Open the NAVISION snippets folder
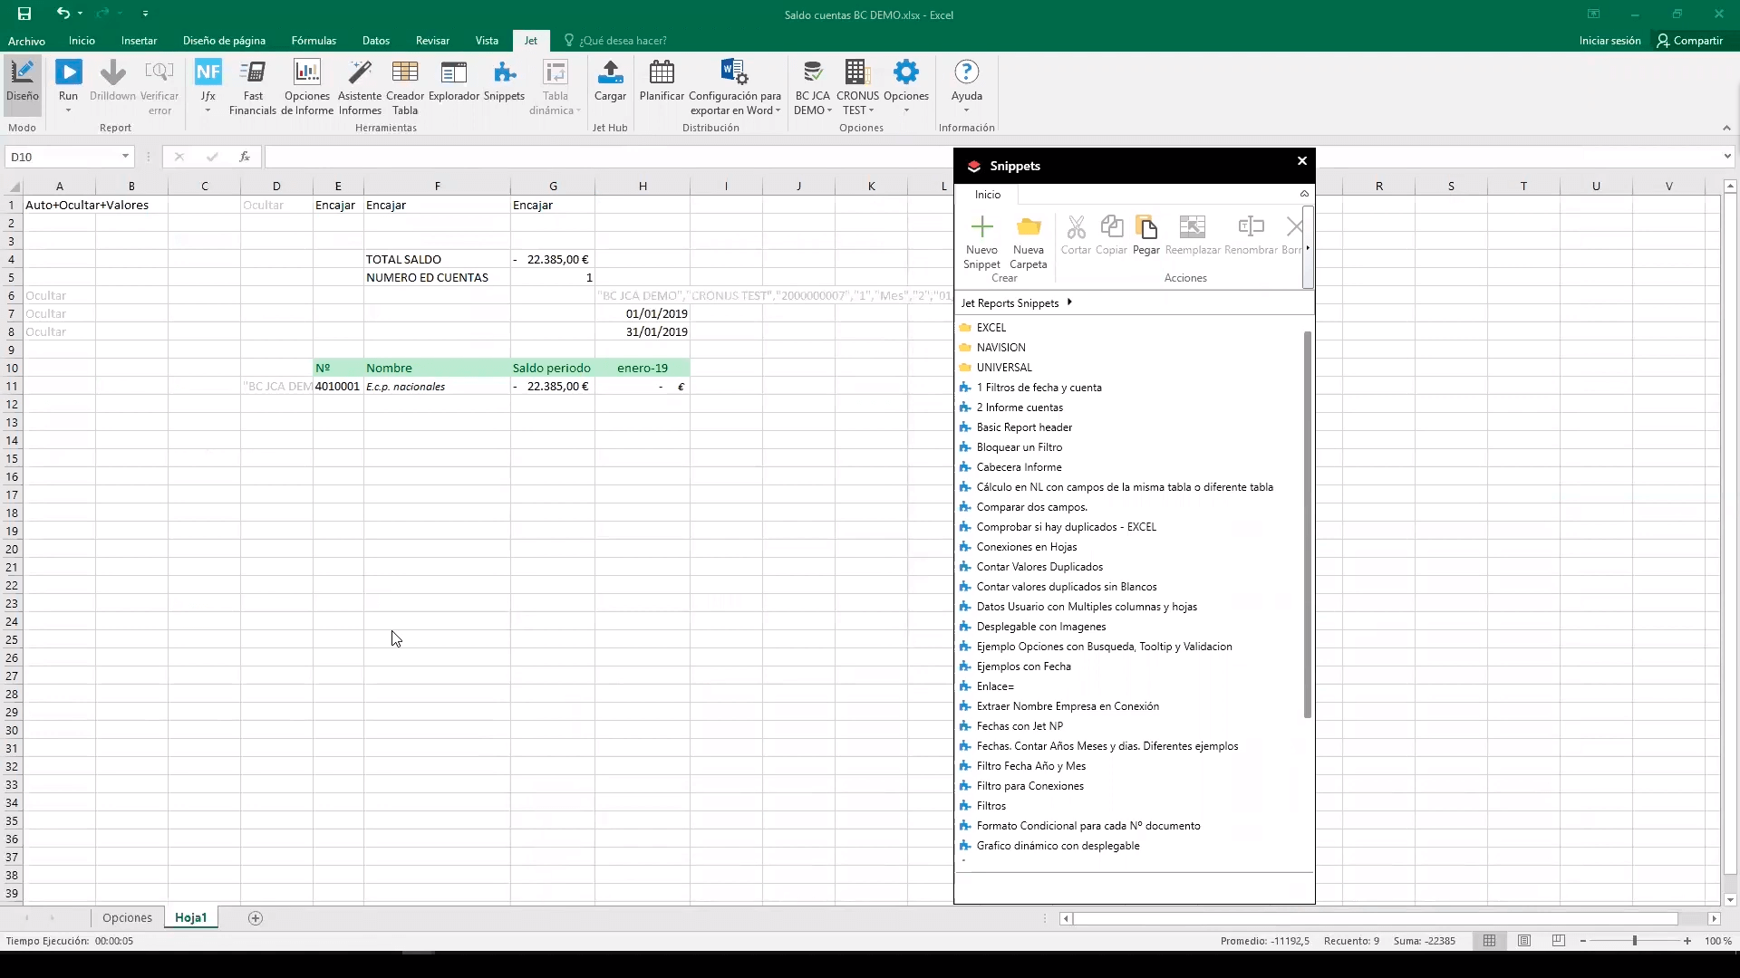The height and width of the screenshot is (978, 1740). click(x=1000, y=348)
